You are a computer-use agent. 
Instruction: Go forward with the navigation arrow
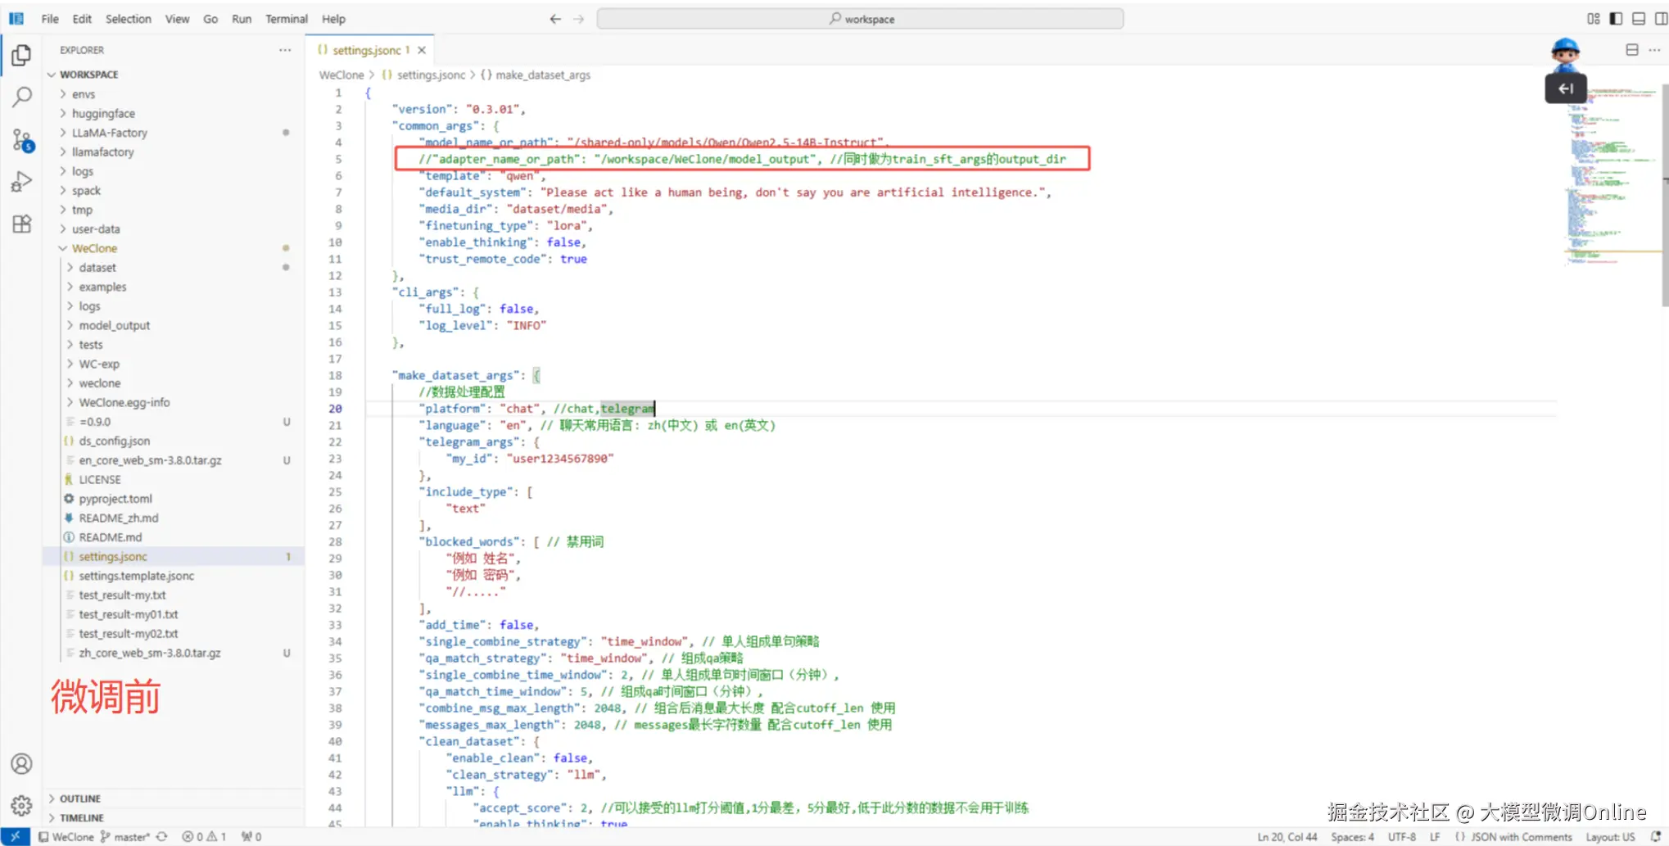tap(579, 19)
